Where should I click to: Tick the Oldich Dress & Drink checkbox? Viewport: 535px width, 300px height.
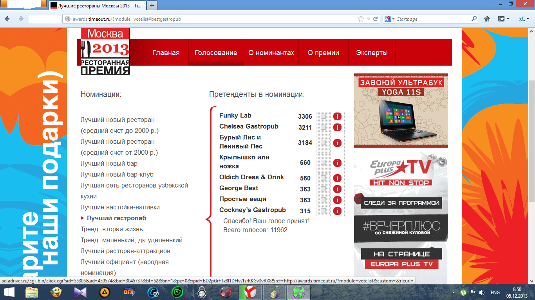click(x=323, y=178)
